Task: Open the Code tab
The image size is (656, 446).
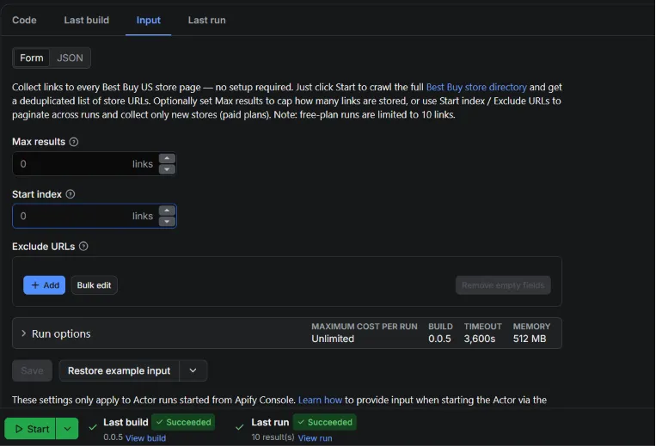Action: pos(24,20)
